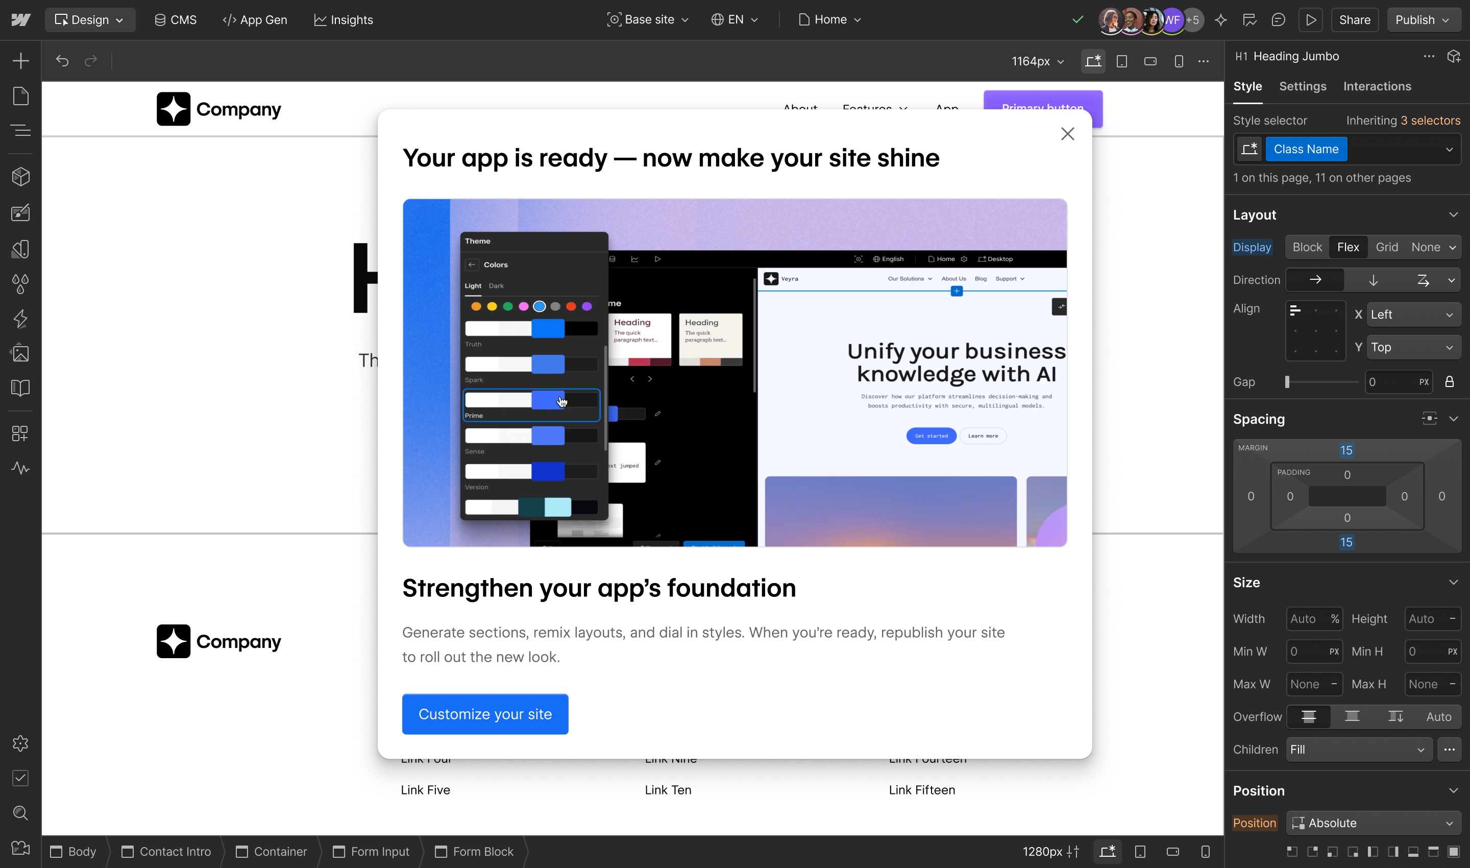The image size is (1470, 868).
Task: Set Display to Grid
Action: pyautogui.click(x=1386, y=248)
